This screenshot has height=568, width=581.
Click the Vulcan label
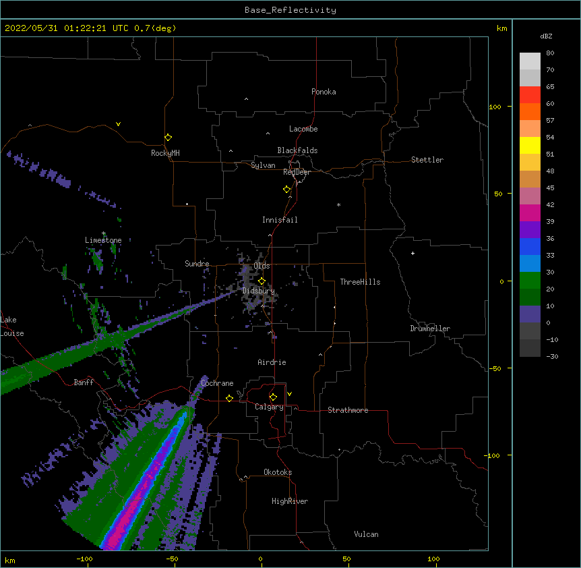coord(366,534)
